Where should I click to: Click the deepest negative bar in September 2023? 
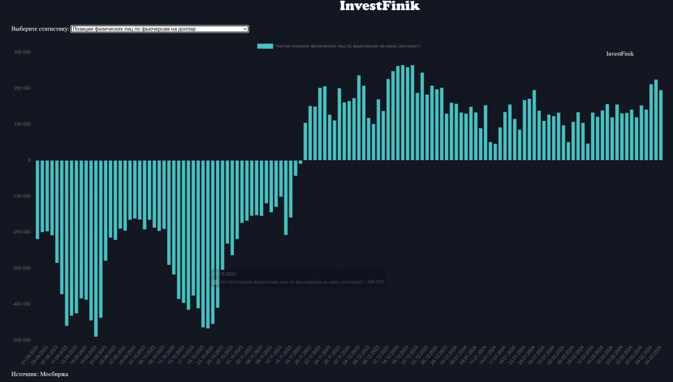point(96,248)
